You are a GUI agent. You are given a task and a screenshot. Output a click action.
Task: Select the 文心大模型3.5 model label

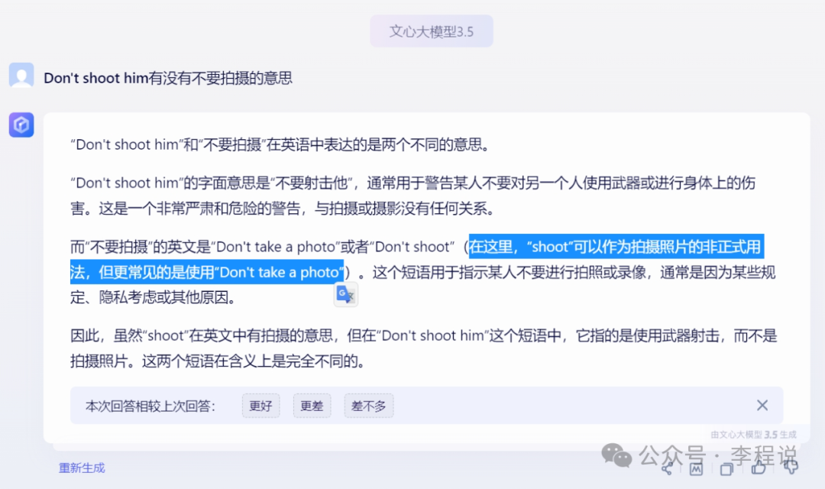(x=432, y=31)
